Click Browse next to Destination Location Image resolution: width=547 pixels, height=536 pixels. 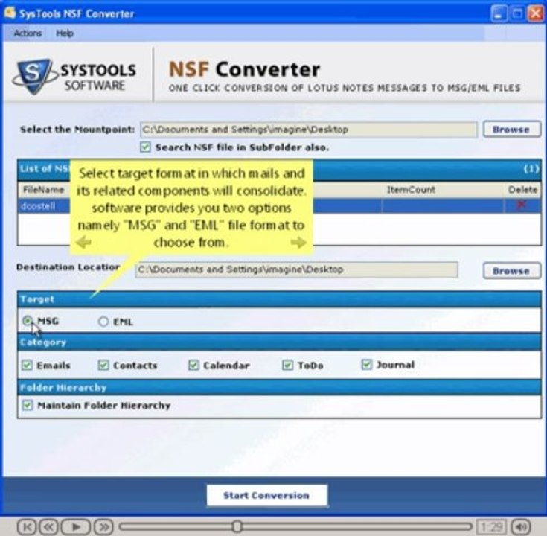tap(512, 271)
